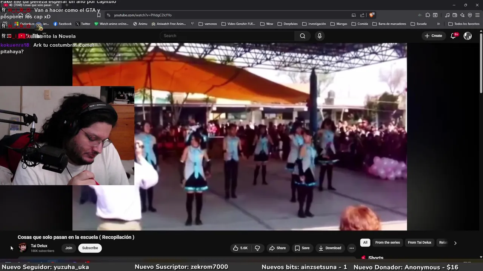Click the video title text
The image size is (483, 271).
tap(76, 237)
